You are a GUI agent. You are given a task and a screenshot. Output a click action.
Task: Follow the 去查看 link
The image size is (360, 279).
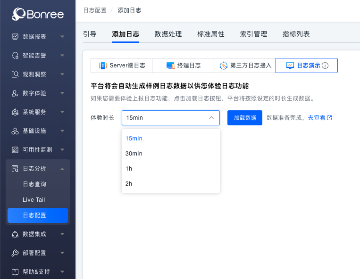click(319, 118)
